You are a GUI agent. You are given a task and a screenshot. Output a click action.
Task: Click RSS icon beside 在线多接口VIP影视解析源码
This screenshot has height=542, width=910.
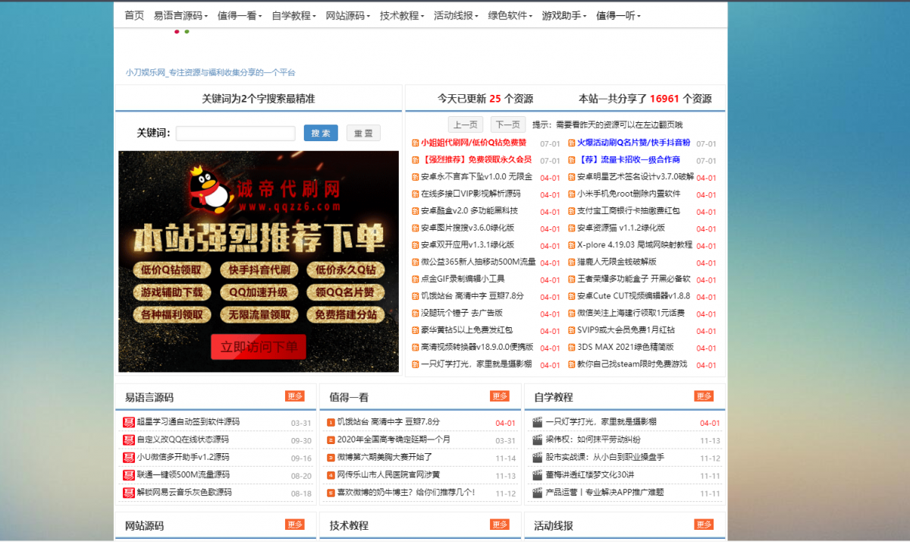415,194
